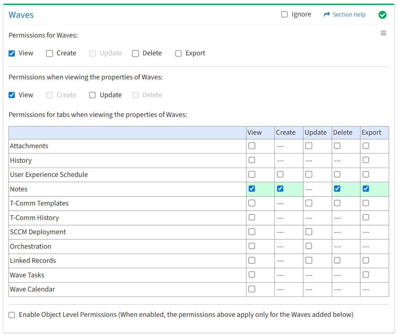Enable Export for the History tab
Screen dimensions: 397x335
[x=366, y=160]
